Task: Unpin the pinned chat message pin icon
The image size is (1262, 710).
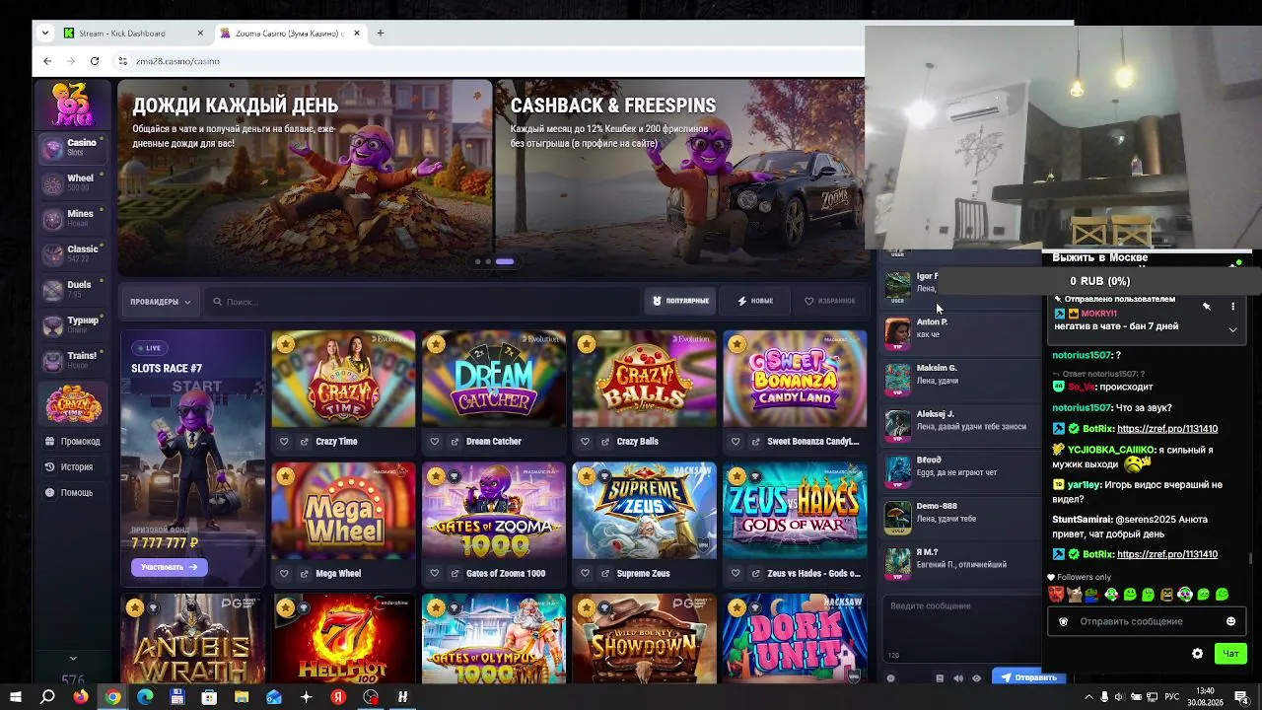Action: (1207, 307)
